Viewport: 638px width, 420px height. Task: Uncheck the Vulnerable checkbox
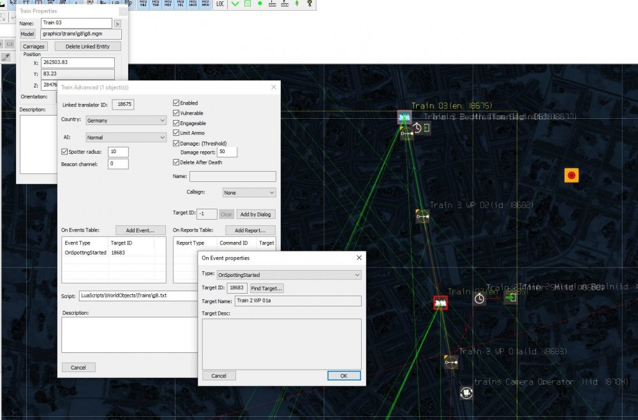click(x=177, y=113)
